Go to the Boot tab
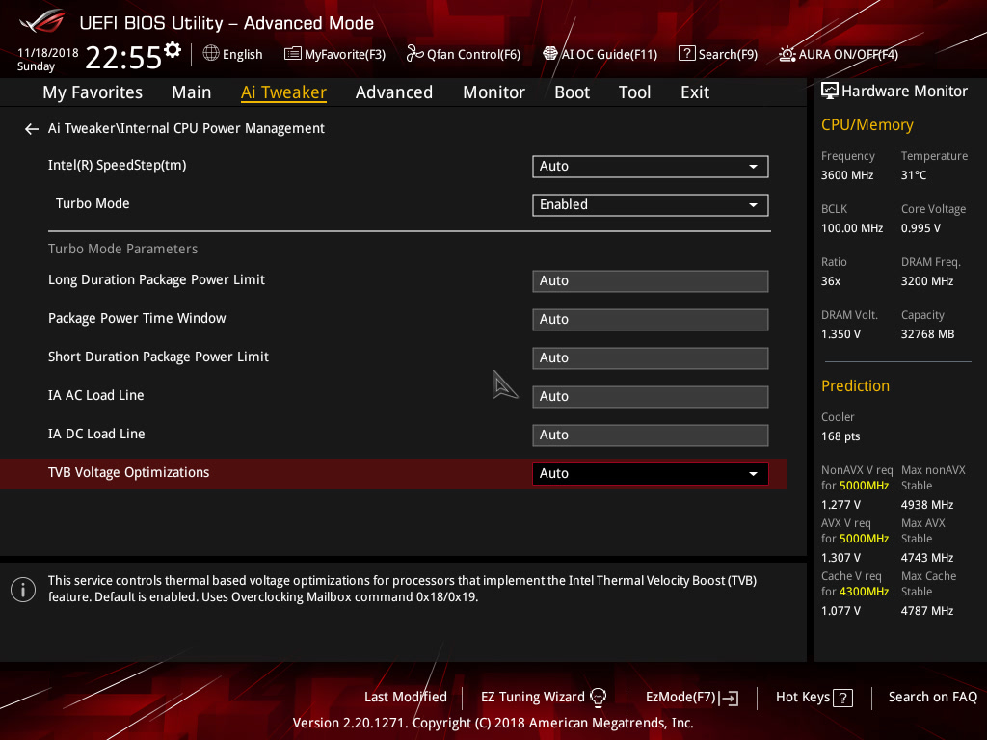The height and width of the screenshot is (740, 987). [573, 92]
